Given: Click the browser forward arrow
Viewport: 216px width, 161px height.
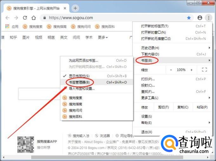Looking at the screenshot, I should pos(16,18).
